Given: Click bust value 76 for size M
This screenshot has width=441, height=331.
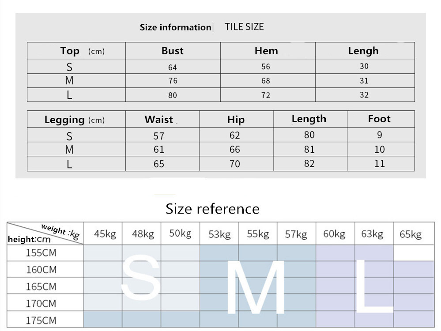Looking at the screenshot, I should click(173, 81).
